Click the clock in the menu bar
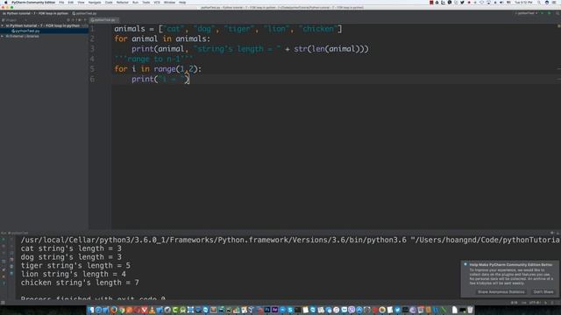 [x=523, y=3]
